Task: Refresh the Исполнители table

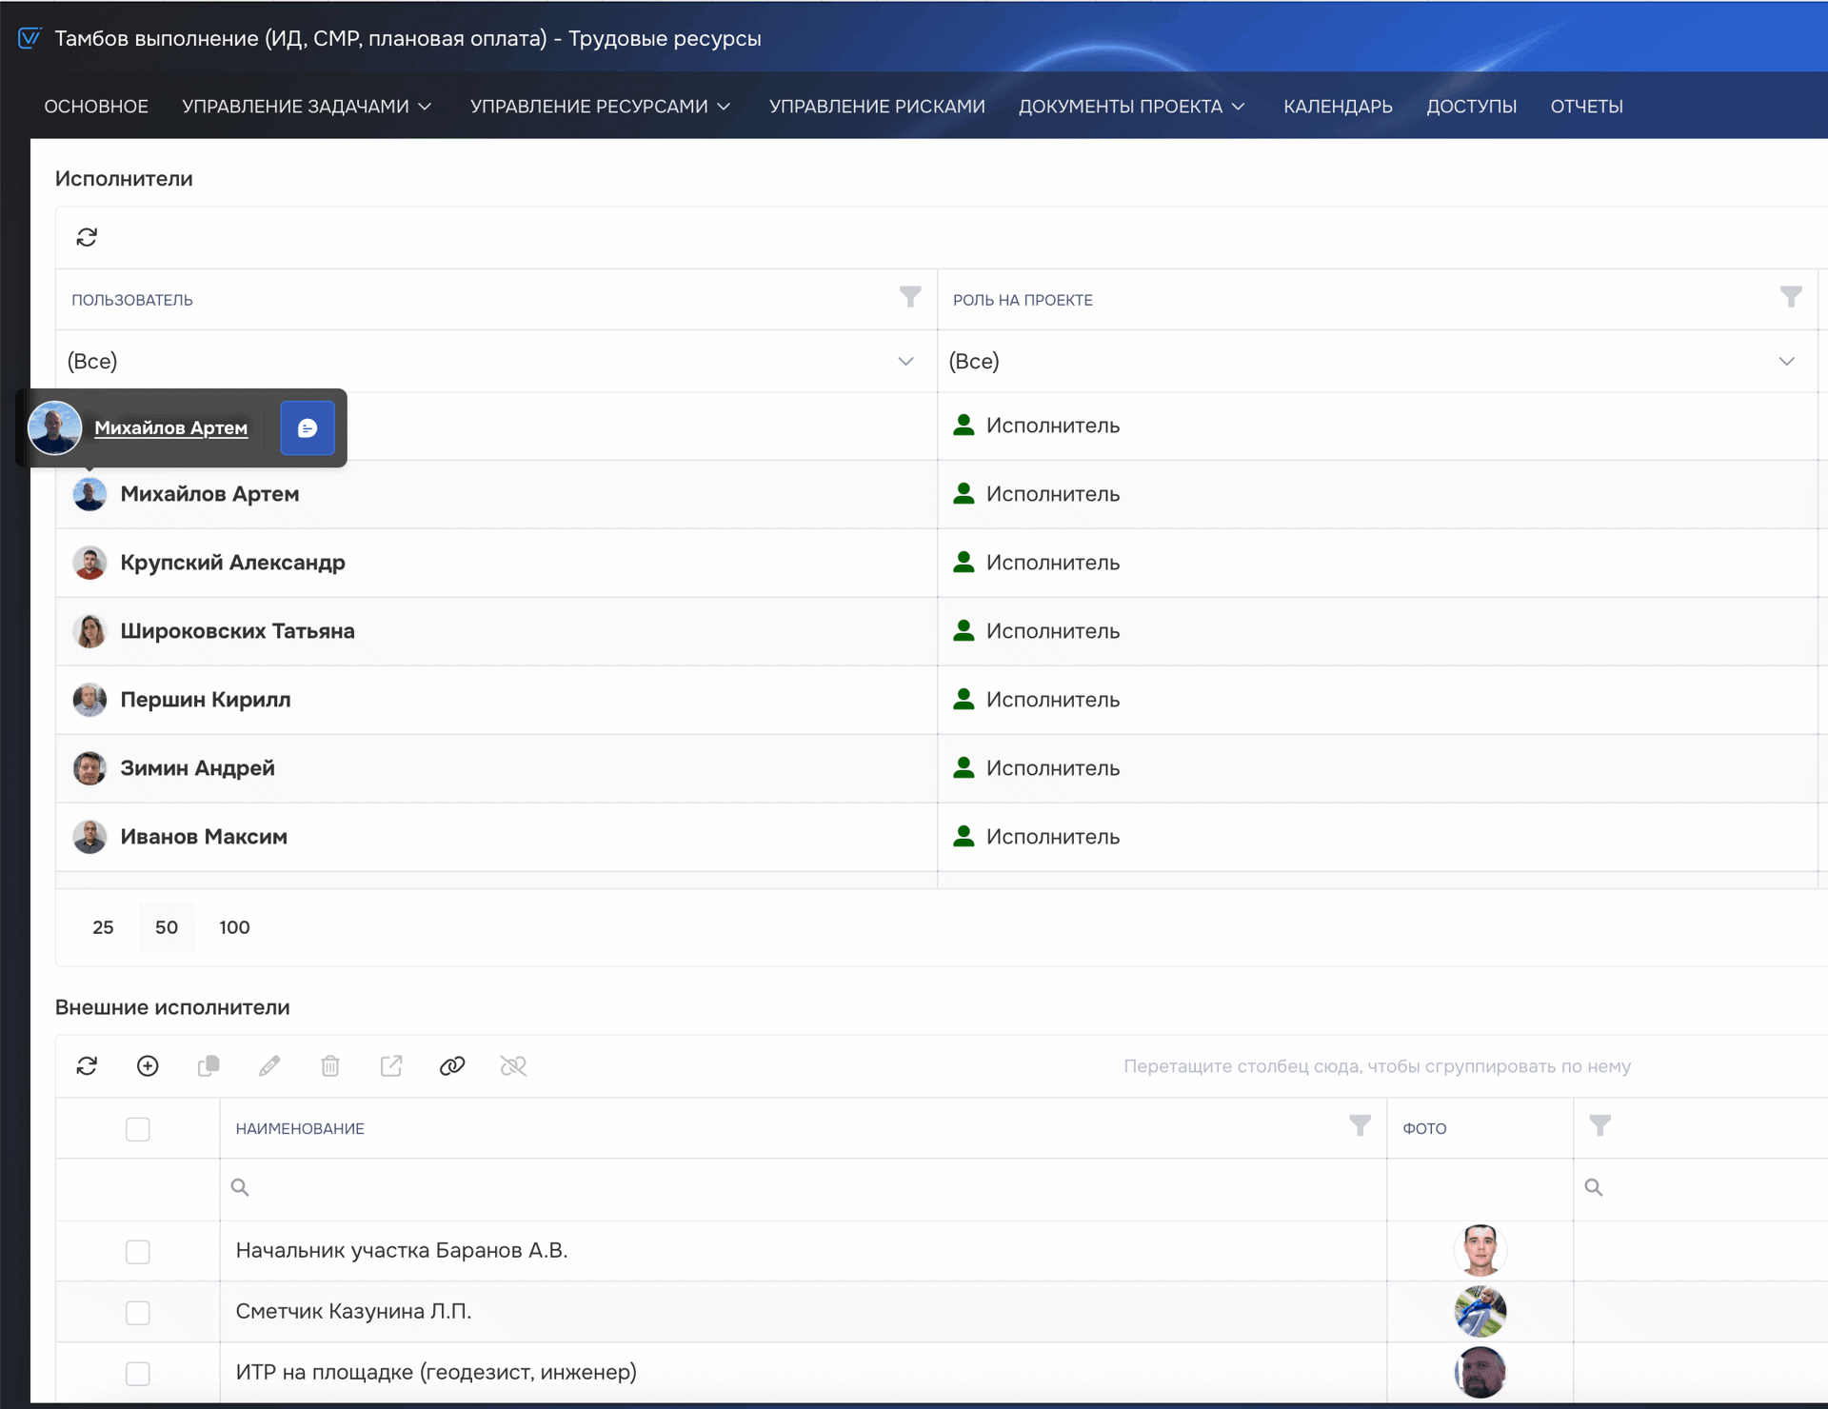Action: (x=87, y=237)
